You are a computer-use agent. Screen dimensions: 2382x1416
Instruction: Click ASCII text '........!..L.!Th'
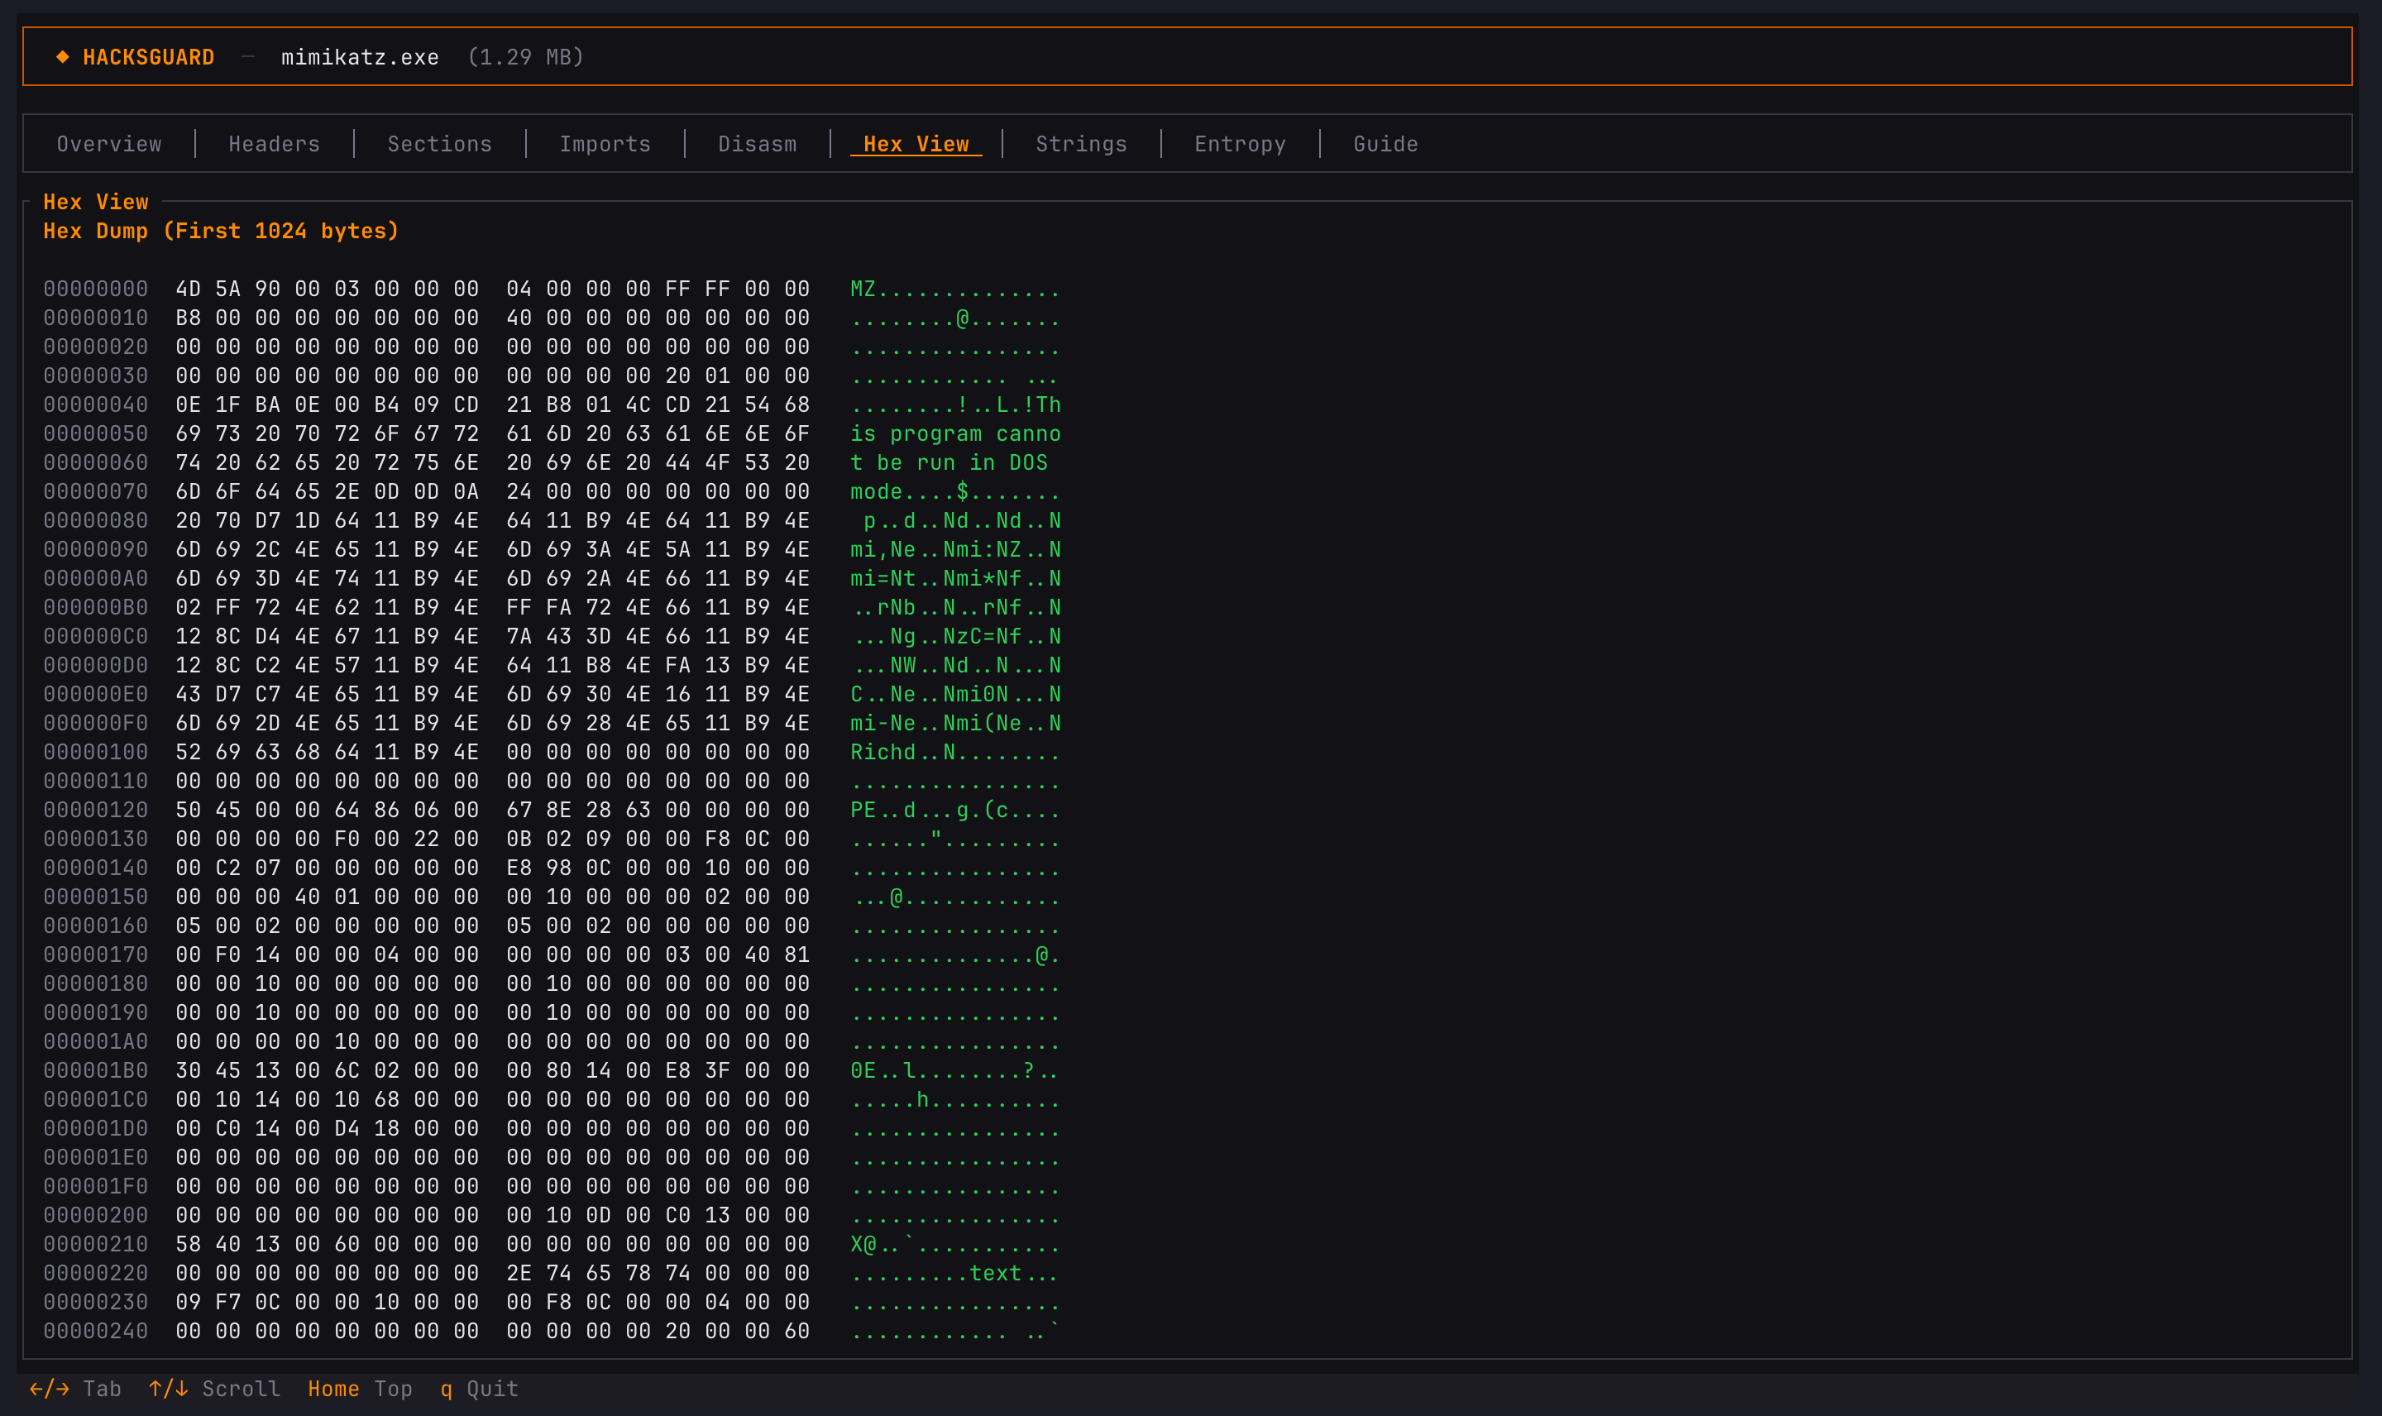pyautogui.click(x=956, y=404)
